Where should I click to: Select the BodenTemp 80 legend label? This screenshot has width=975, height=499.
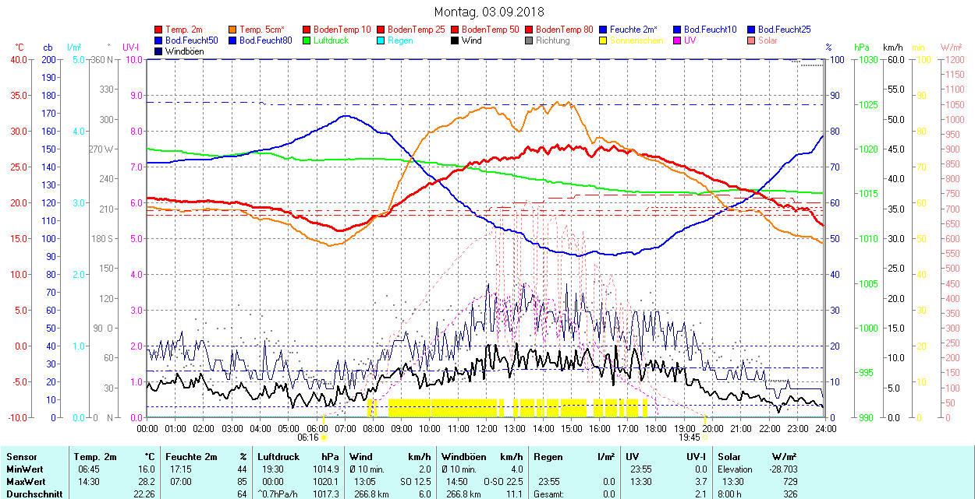(565, 30)
